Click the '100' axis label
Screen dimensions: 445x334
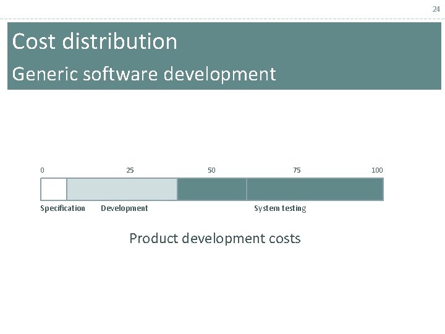[x=377, y=170]
